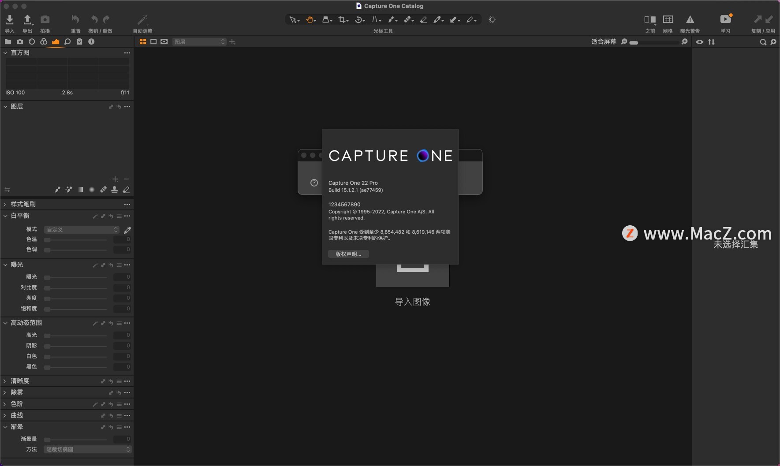Select the orange hand pan tool

tap(311, 20)
